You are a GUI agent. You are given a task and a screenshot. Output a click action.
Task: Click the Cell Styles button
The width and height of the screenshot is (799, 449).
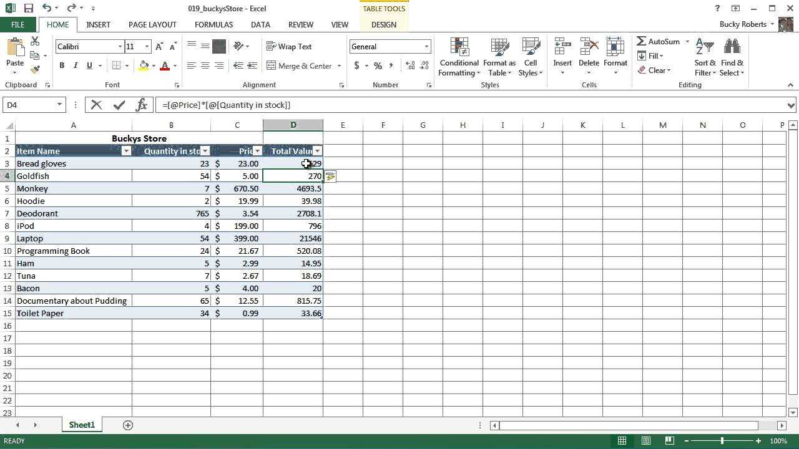coord(531,57)
